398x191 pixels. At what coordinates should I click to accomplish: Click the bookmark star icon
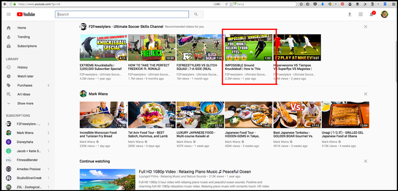pyautogui.click(x=301, y=4)
